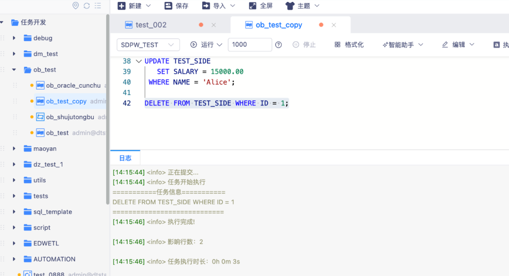Open the SDPW_TEST datasource dropdown
The image size is (509, 276).
(x=148, y=45)
